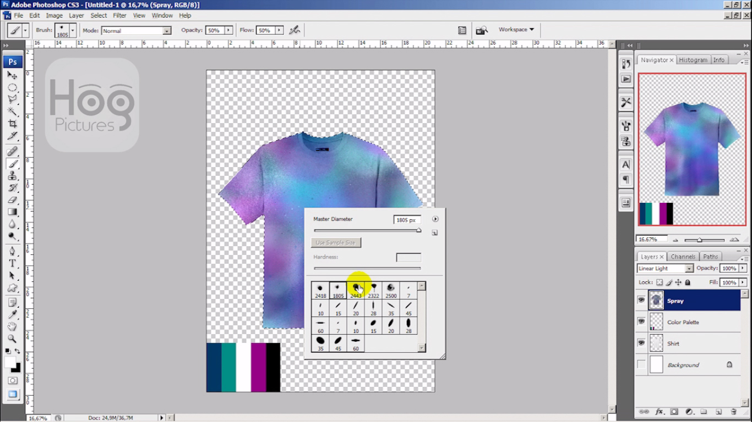The height and width of the screenshot is (422, 752).
Task: Open the Opacity arrow in options bar
Action: [x=228, y=30]
